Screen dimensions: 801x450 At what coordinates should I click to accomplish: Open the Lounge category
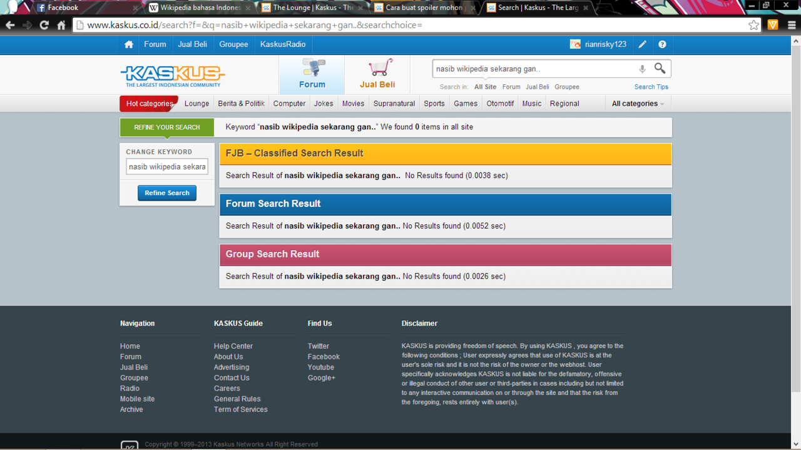(x=196, y=104)
